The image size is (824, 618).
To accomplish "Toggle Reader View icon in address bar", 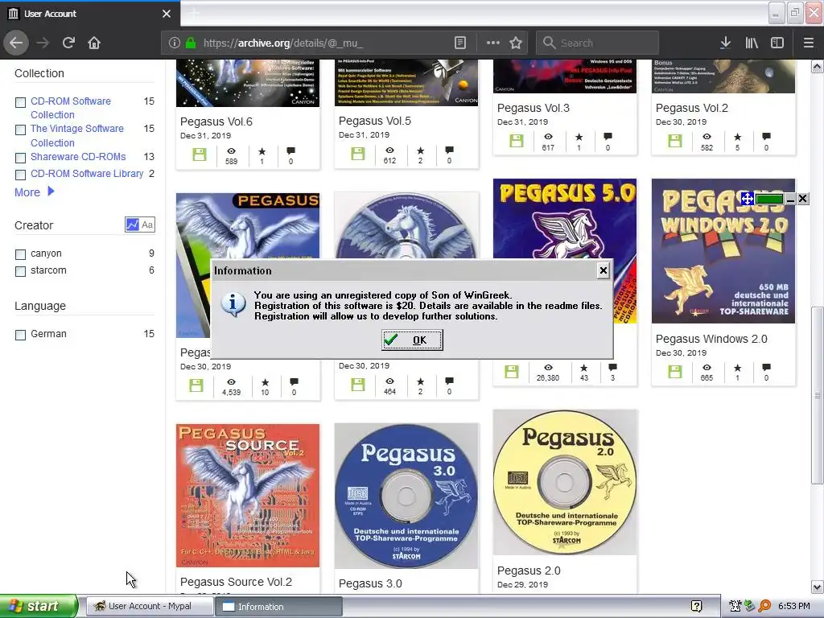I will (x=459, y=43).
